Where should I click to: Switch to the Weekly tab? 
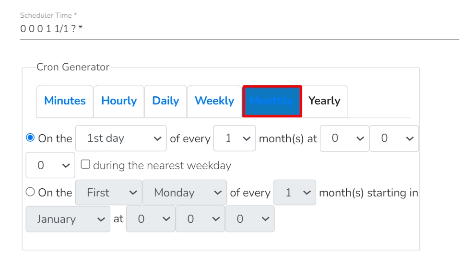214,101
